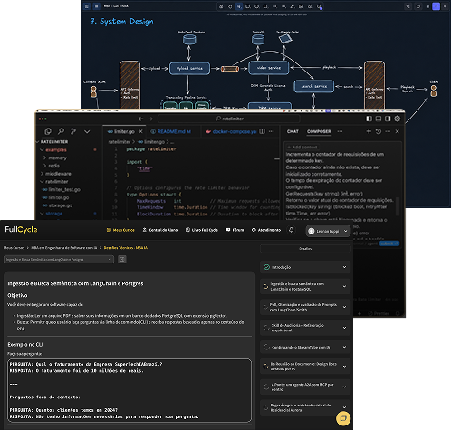Open the challenge selector dropdown

pyautogui.click(x=59, y=259)
